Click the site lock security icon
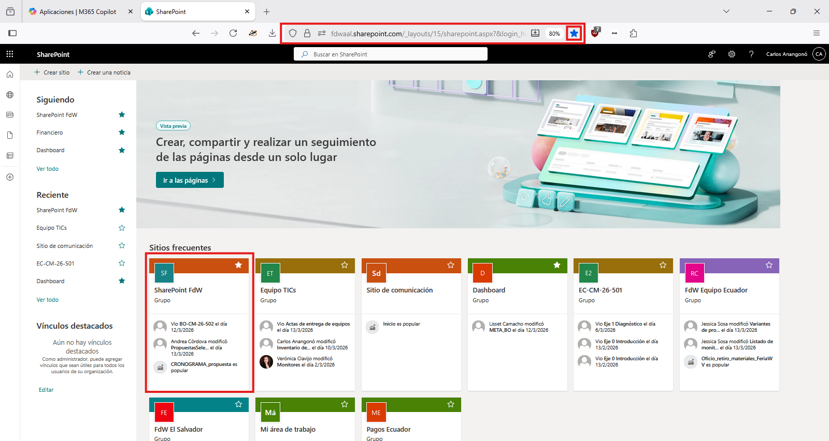The image size is (829, 441). [307, 33]
